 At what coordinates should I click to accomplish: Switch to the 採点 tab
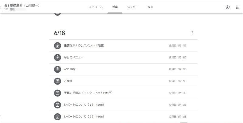(150, 7)
